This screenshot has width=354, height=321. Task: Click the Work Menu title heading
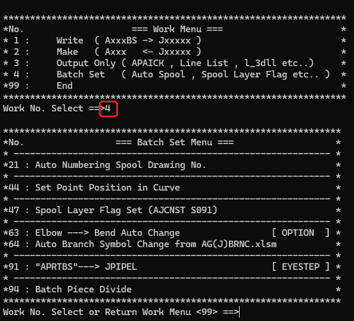click(177, 29)
